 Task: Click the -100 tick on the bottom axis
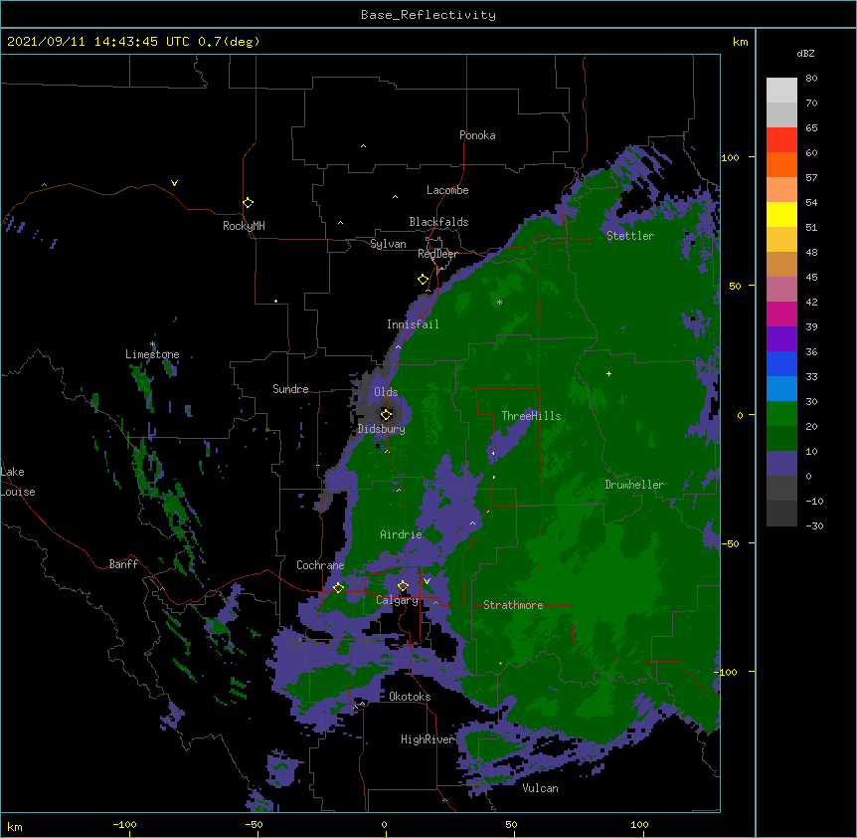pyautogui.click(x=124, y=824)
